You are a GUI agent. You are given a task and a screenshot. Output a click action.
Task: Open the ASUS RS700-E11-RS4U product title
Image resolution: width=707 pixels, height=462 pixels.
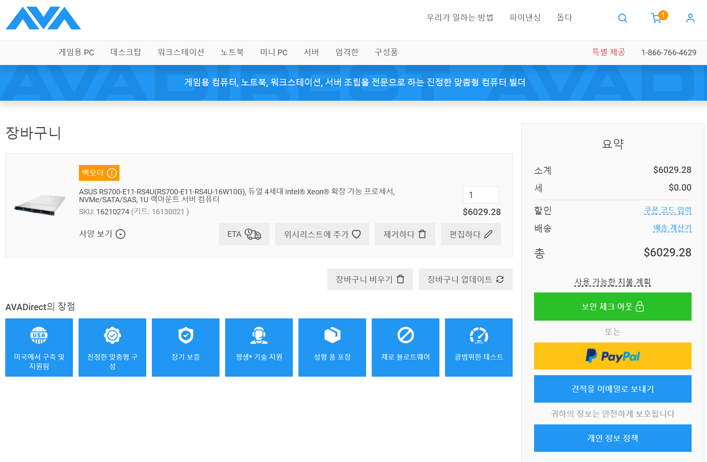(237, 195)
